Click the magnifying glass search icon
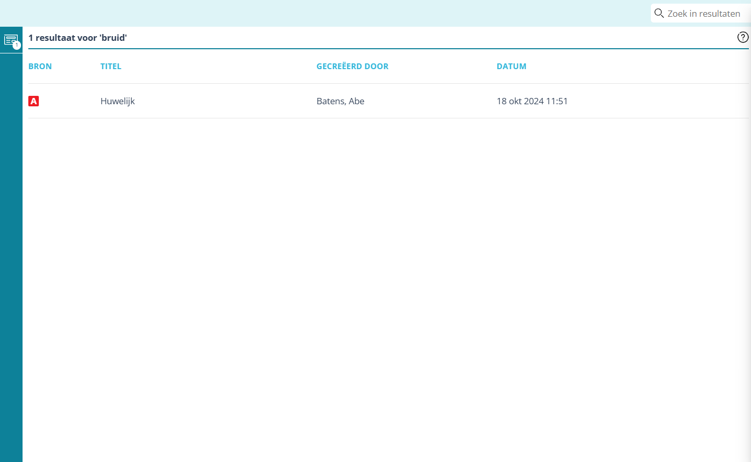The width and height of the screenshot is (751, 462). pos(659,14)
